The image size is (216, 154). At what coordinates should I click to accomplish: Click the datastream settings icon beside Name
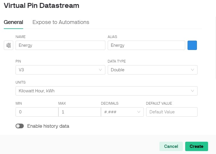click(9, 45)
